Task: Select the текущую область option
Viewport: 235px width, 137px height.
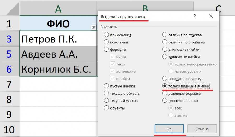Action: [106, 93]
